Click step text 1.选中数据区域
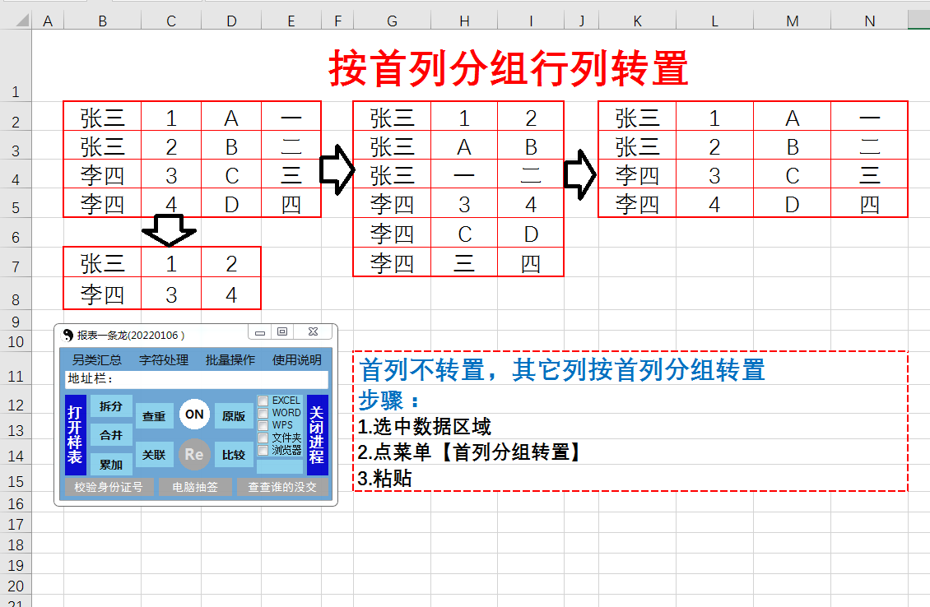The height and width of the screenshot is (607, 930). click(x=424, y=426)
